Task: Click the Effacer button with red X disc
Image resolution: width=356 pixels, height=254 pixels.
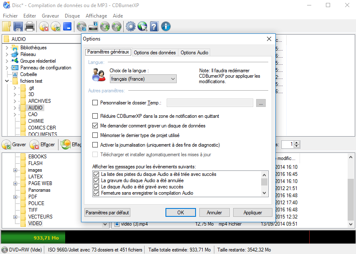Action: tap(43, 145)
